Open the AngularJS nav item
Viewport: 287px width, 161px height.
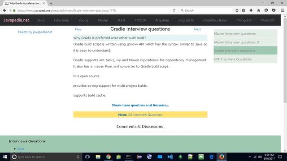click(x=186, y=20)
